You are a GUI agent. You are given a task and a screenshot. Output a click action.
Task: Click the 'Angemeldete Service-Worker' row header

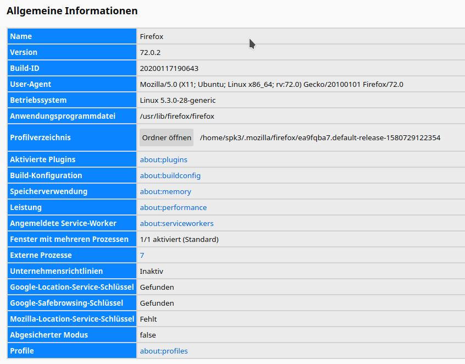(72, 223)
